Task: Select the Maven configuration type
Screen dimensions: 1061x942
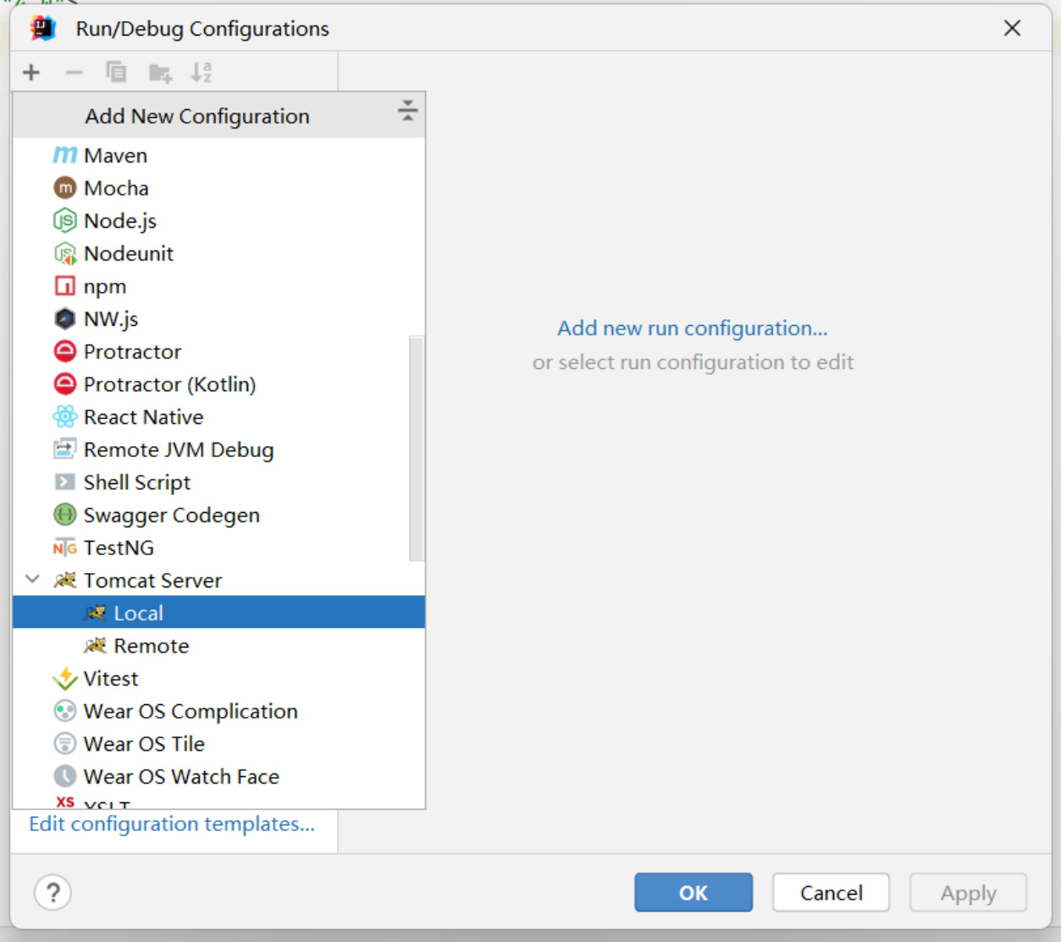Action: pyautogui.click(x=115, y=156)
